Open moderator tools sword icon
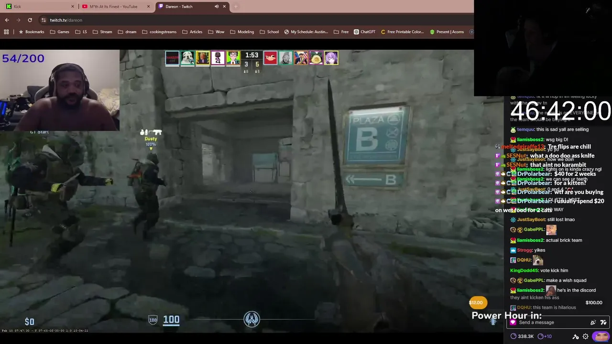The width and height of the screenshot is (612, 344). tap(576, 336)
